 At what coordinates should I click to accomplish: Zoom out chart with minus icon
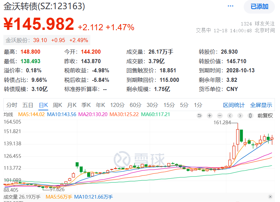220,116
